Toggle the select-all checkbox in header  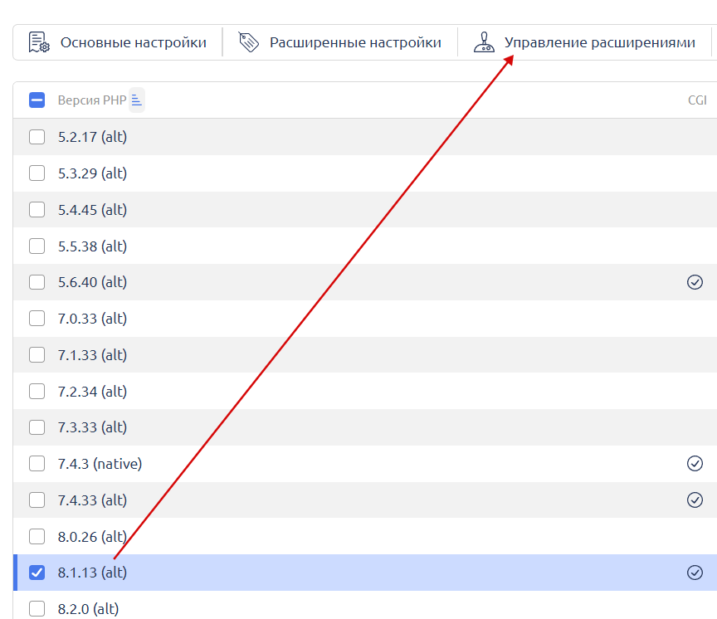tap(37, 100)
